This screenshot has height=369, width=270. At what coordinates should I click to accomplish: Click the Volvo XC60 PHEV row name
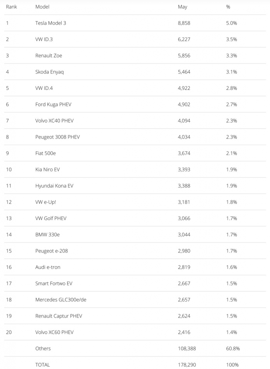coord(54,332)
